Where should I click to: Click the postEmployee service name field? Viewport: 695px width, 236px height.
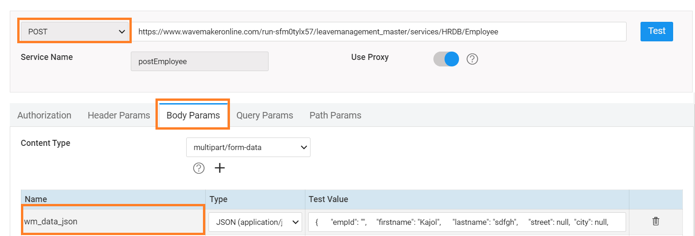[200, 61]
